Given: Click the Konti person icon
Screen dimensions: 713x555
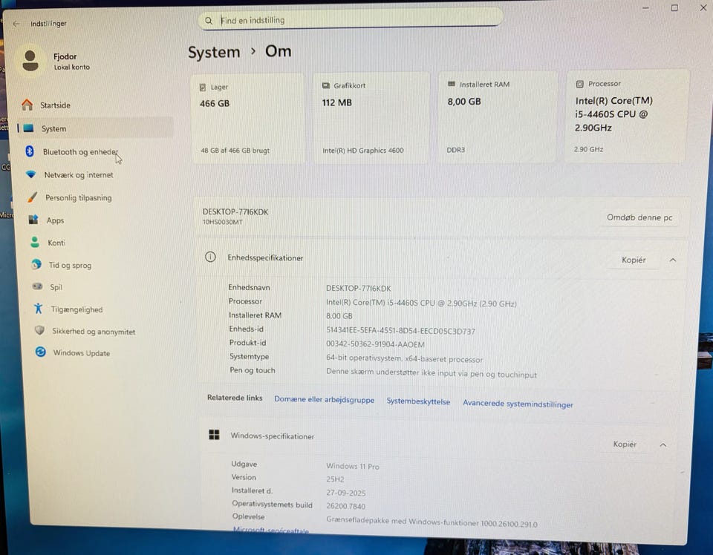Looking at the screenshot, I should point(35,242).
